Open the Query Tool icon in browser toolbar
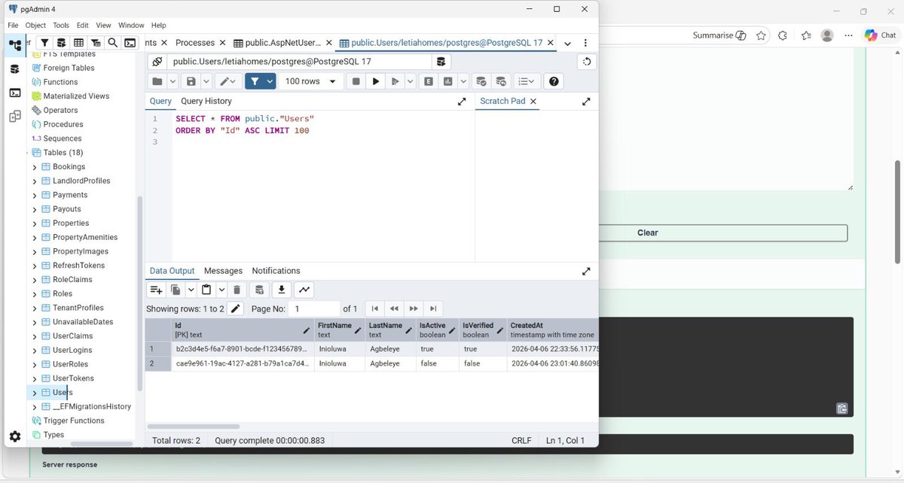 click(61, 43)
